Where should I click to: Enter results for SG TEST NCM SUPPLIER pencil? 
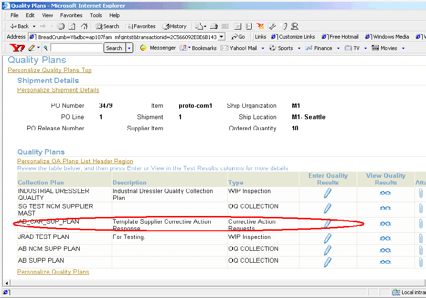click(x=328, y=208)
